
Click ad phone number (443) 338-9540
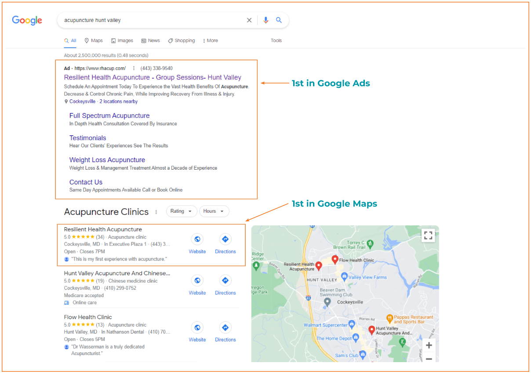pos(156,68)
